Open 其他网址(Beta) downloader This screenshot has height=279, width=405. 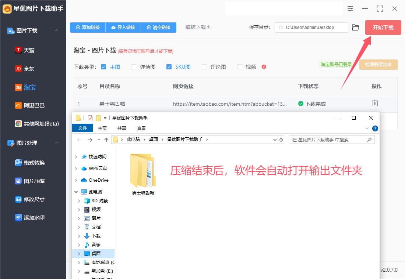37,124
